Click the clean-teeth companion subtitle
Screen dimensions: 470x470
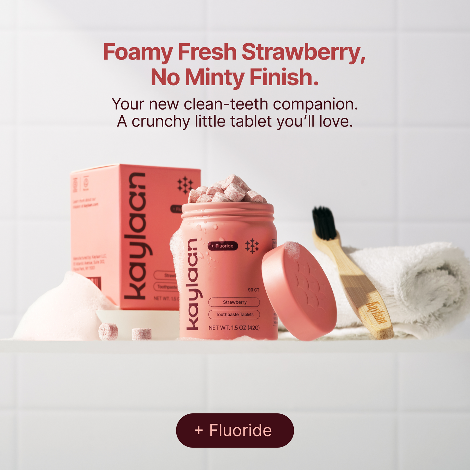click(235, 104)
